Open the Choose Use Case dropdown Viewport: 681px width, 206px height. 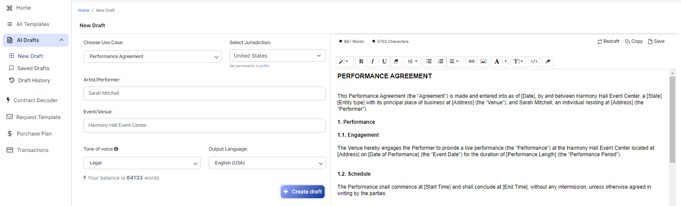click(x=152, y=56)
